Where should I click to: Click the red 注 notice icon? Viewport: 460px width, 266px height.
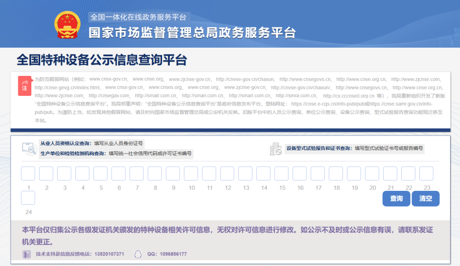pyautogui.click(x=25, y=86)
